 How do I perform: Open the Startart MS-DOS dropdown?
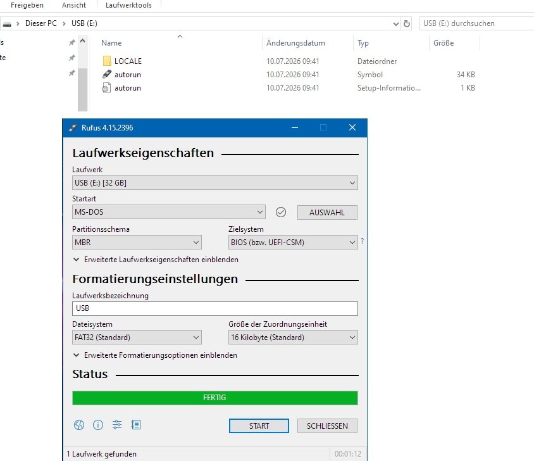coord(168,212)
